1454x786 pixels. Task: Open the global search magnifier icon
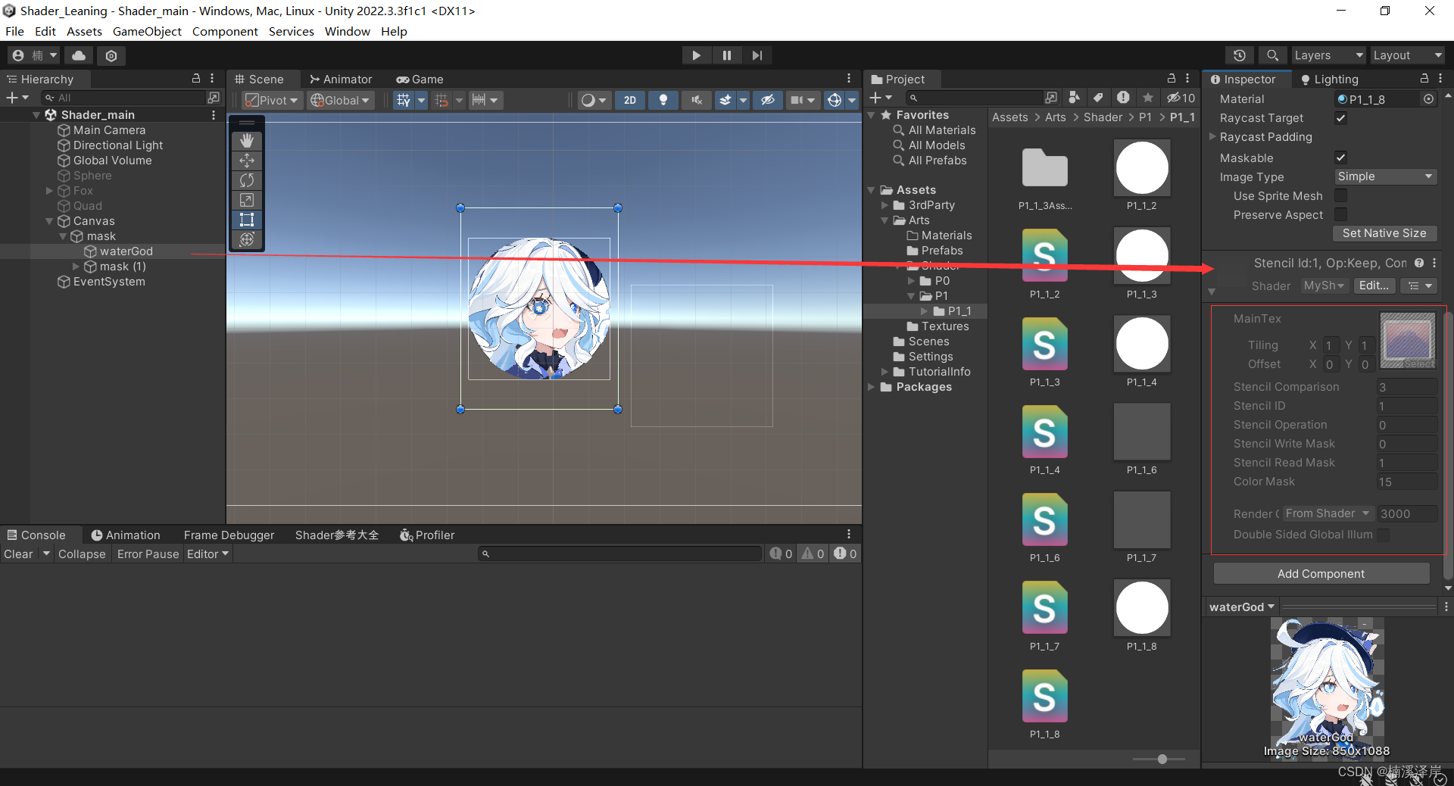tap(1272, 55)
